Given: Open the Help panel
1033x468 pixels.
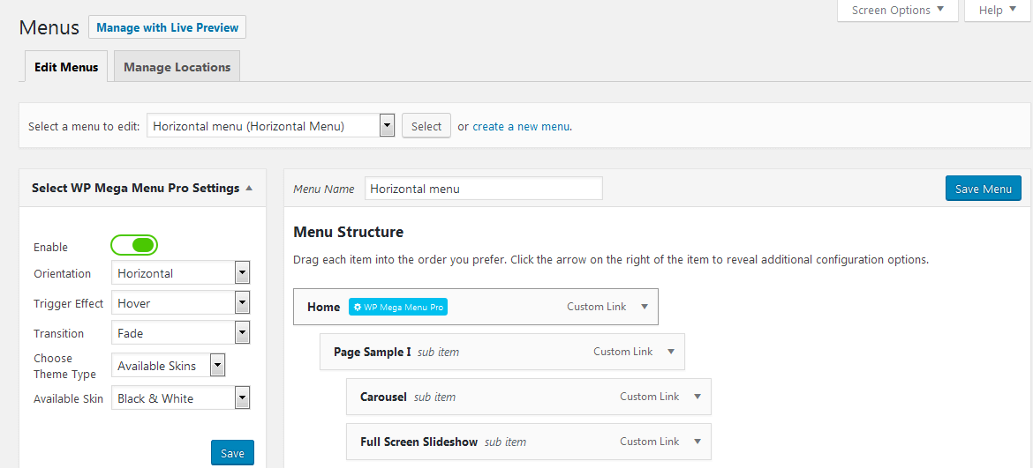Looking at the screenshot, I should click(x=998, y=11).
